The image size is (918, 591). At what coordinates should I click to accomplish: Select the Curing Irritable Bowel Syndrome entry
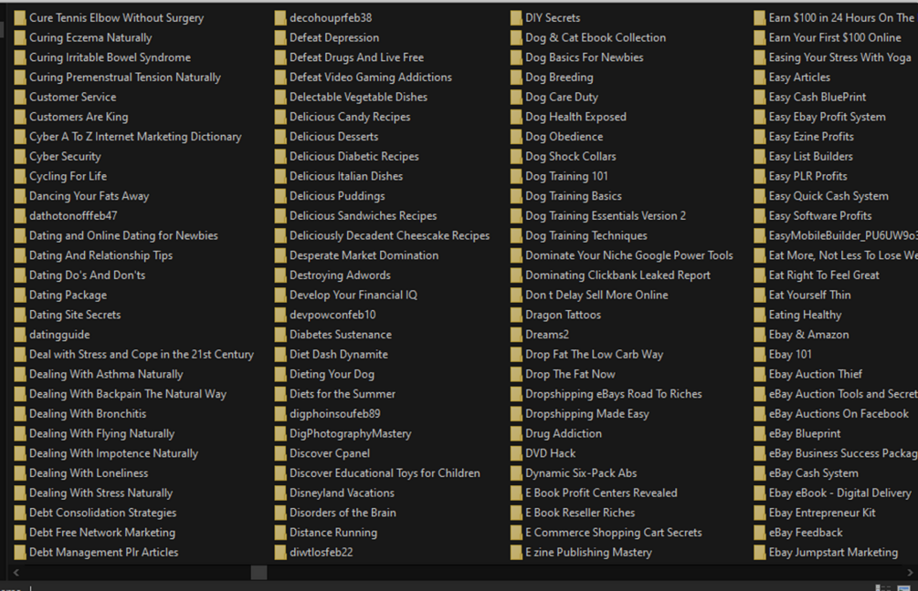[110, 57]
